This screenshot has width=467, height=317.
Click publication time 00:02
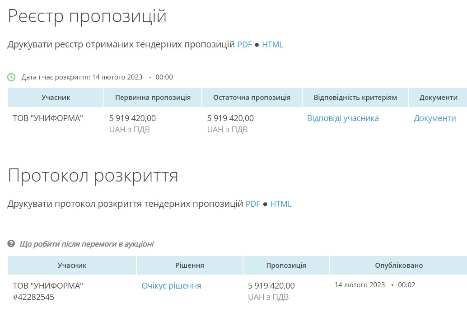[x=406, y=285]
